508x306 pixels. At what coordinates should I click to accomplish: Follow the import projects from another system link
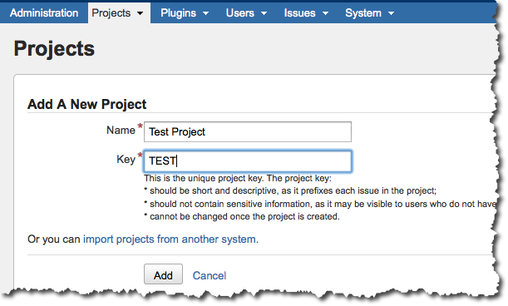click(x=170, y=239)
